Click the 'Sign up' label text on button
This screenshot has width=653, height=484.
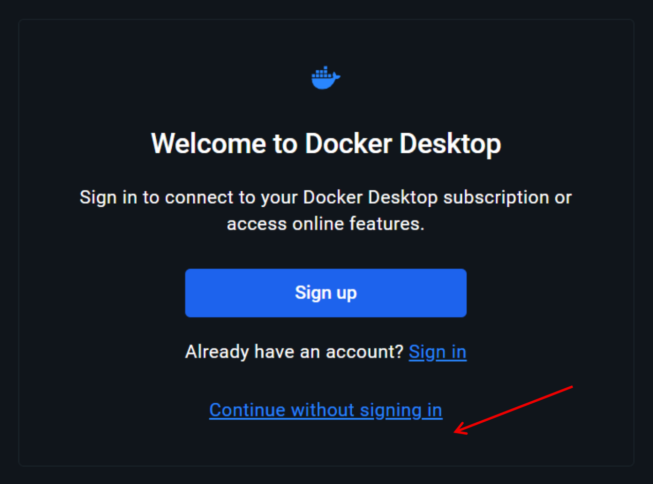325,293
